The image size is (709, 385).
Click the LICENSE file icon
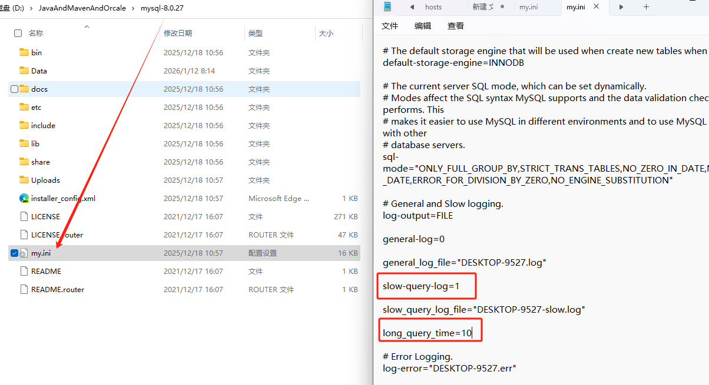pos(24,216)
